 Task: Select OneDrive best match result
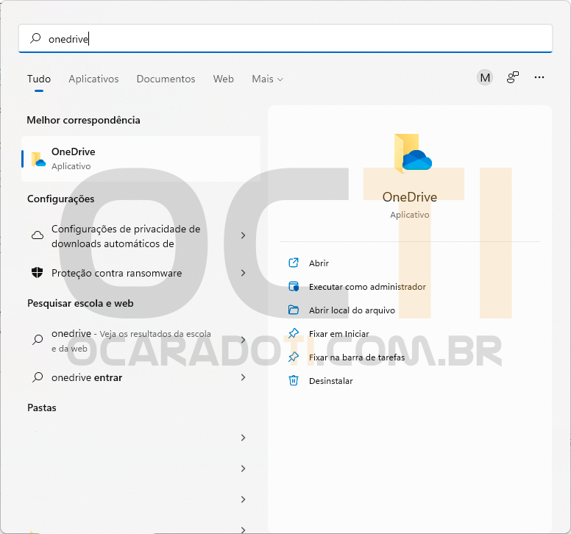tap(141, 159)
